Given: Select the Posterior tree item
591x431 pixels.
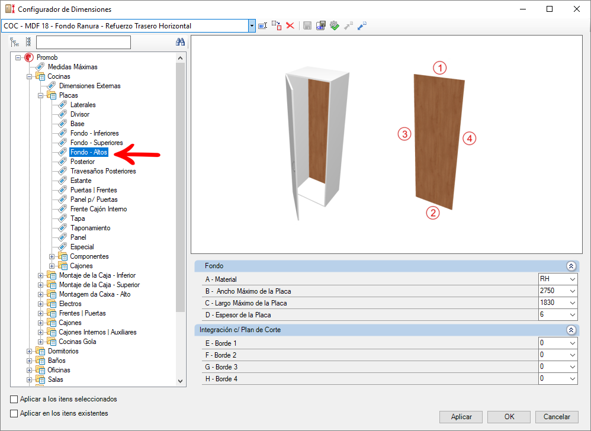Looking at the screenshot, I should [x=82, y=162].
